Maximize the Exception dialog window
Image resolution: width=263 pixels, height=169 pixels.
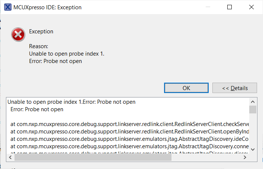(230, 7)
